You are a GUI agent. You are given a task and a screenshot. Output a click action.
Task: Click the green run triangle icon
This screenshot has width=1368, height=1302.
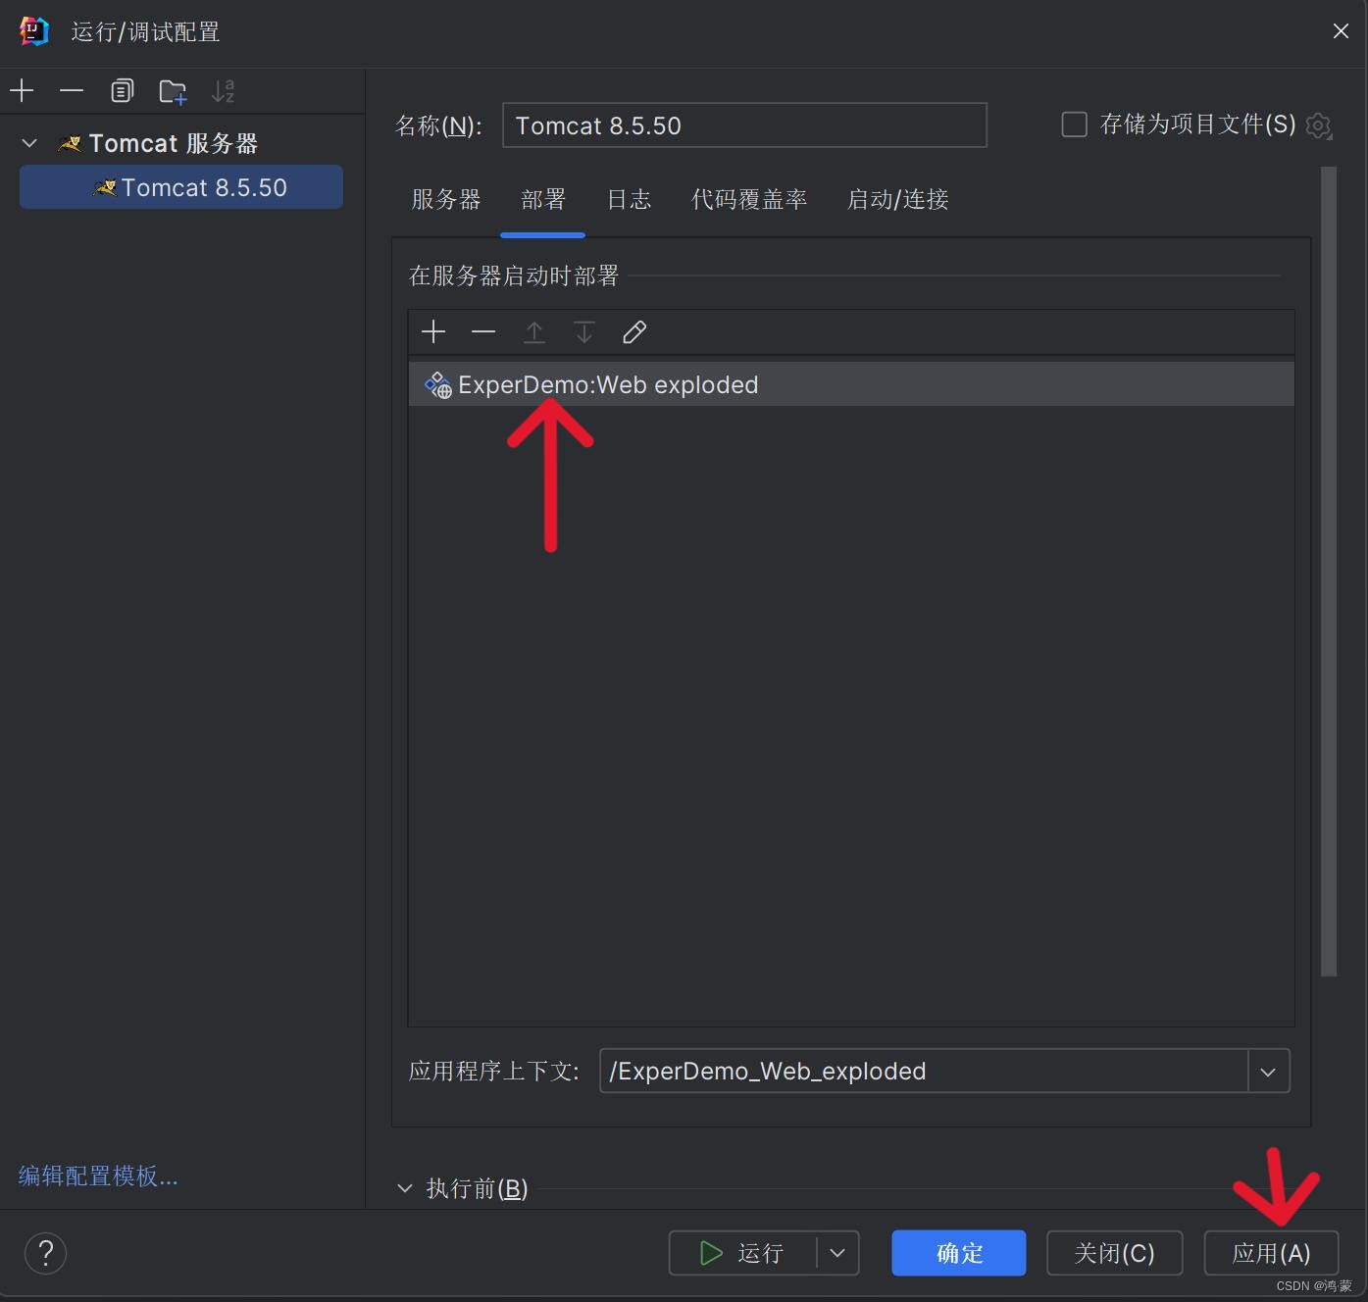(x=711, y=1253)
